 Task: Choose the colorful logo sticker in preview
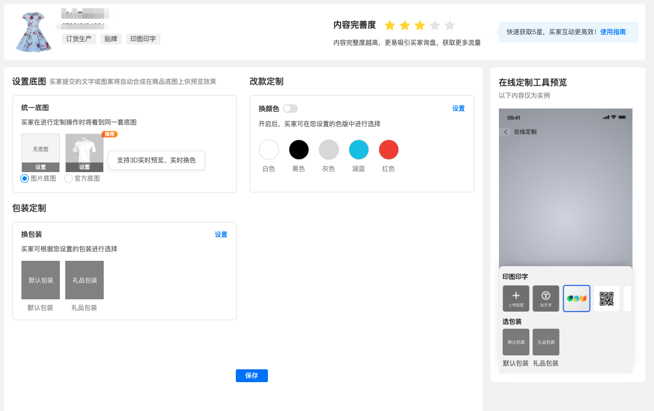[x=576, y=298]
